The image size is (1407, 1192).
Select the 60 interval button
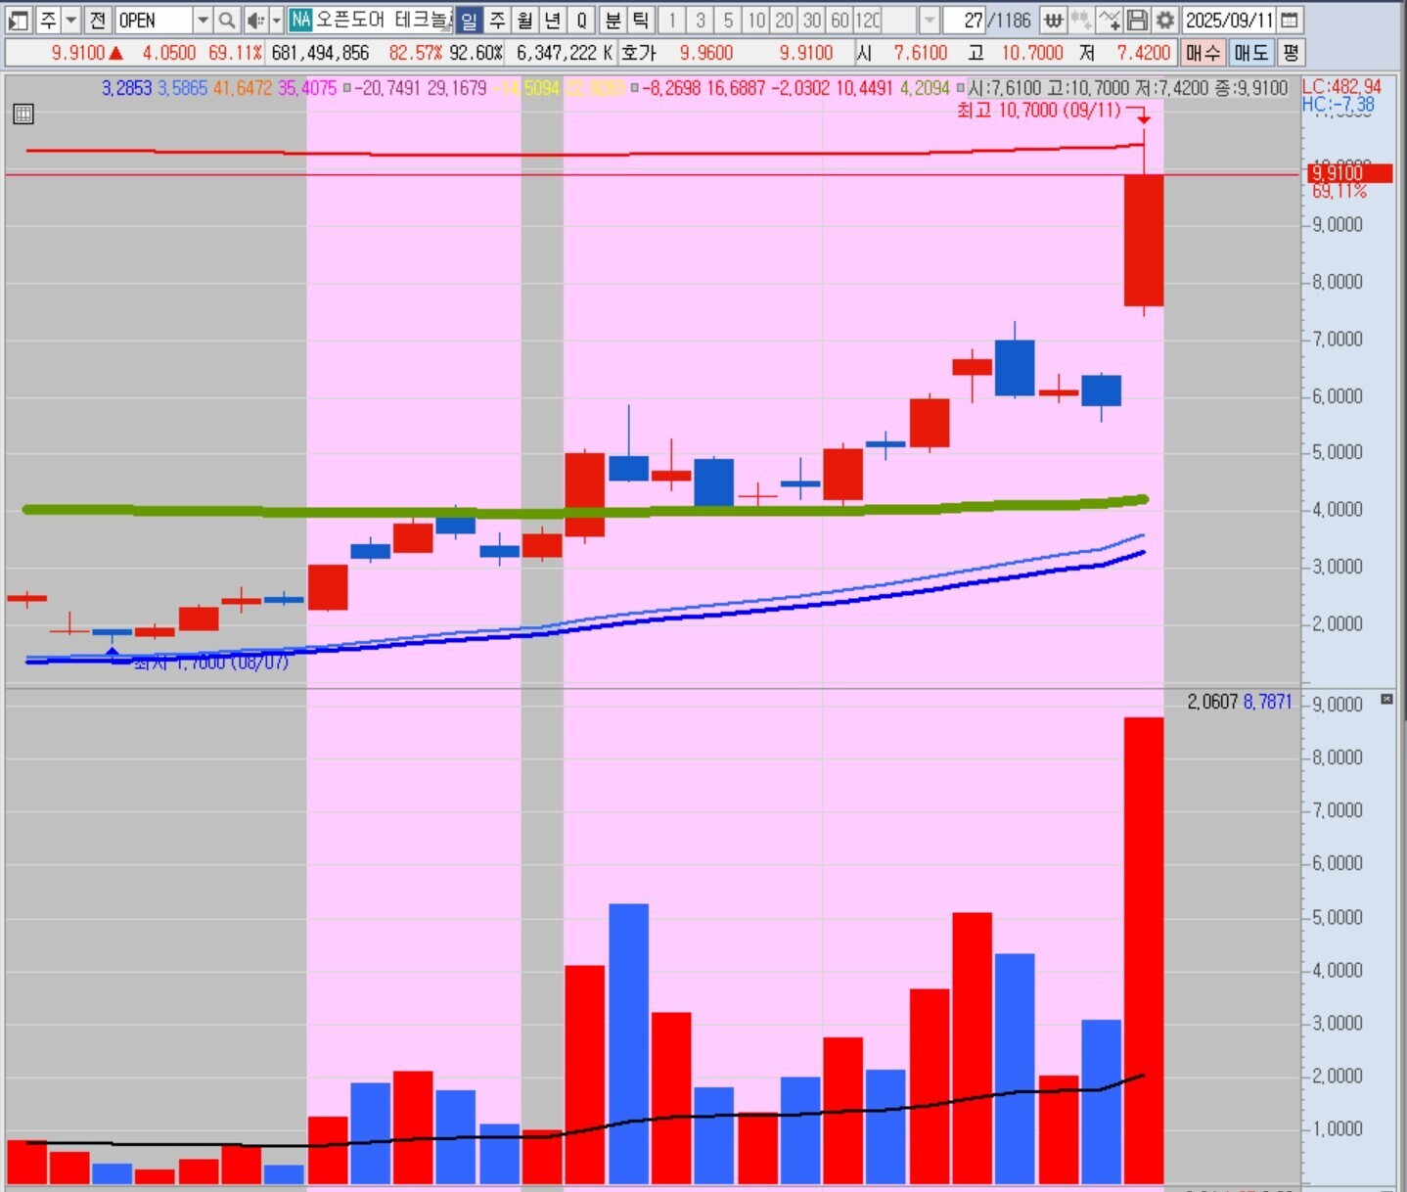(x=840, y=20)
